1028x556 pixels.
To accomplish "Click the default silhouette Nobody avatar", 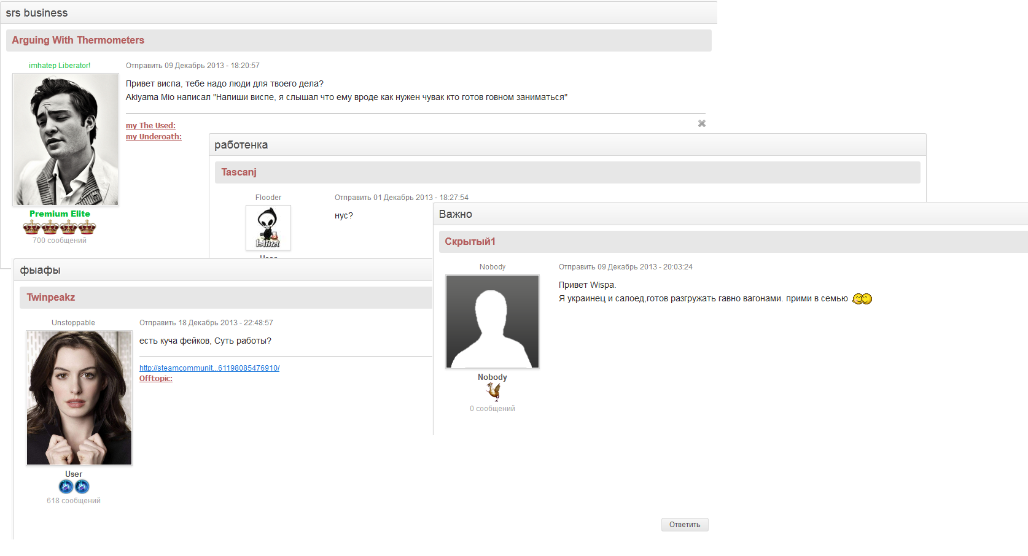I will click(492, 322).
